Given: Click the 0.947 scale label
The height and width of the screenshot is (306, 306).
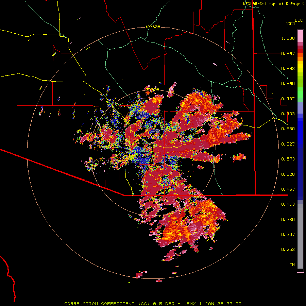Looking at the screenshot, I should [x=288, y=53].
